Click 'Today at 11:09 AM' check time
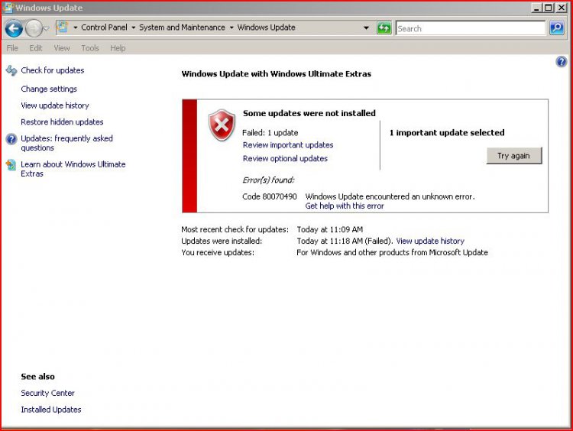The height and width of the screenshot is (431, 573). 329,229
